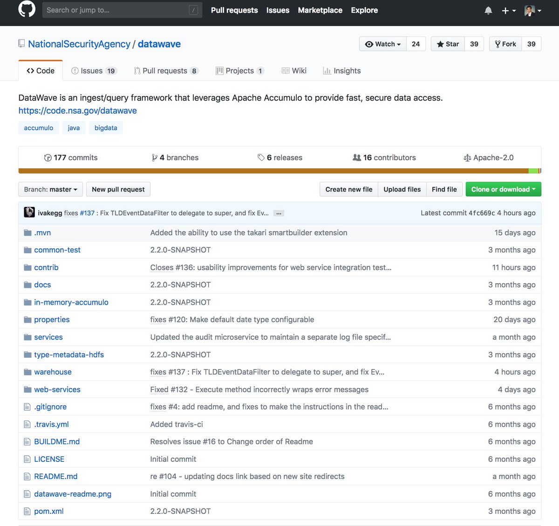Open the notifications bell
The image size is (559, 526).
click(488, 10)
